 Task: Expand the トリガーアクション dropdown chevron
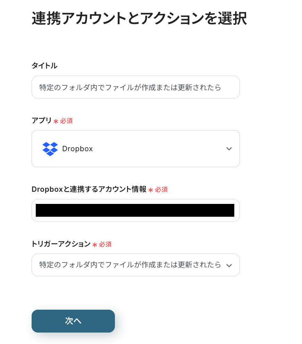229,265
